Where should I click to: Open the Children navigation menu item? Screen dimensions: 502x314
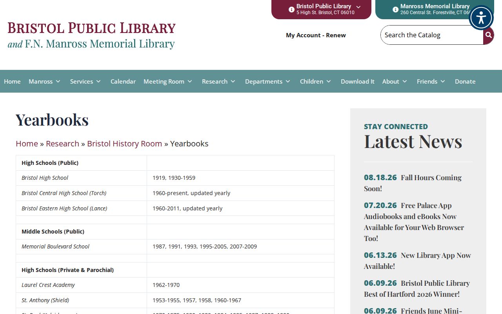311,81
